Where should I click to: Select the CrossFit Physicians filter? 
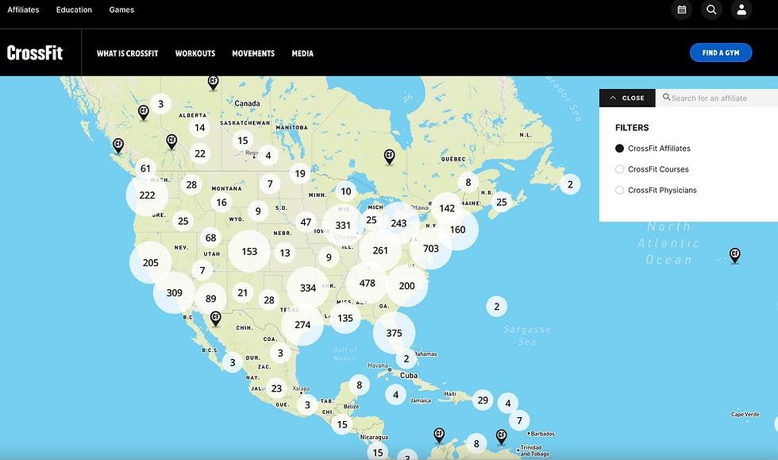coord(656,190)
